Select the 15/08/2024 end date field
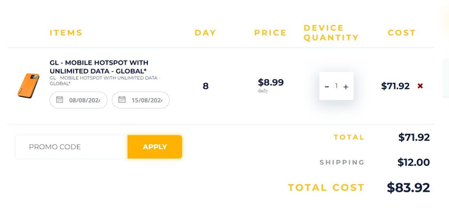The height and width of the screenshot is (211, 449). pyautogui.click(x=141, y=100)
